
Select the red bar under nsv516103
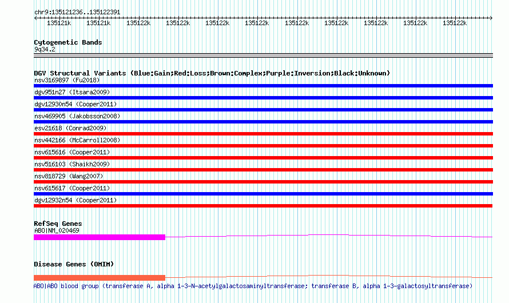click(x=263, y=170)
